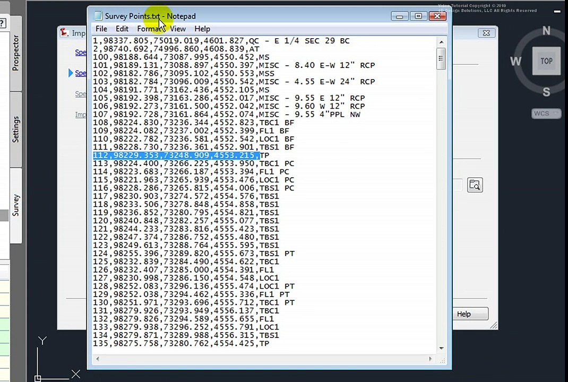Click the line for point 114 'FL1 PC'
The height and width of the screenshot is (382, 568).
click(x=191, y=171)
